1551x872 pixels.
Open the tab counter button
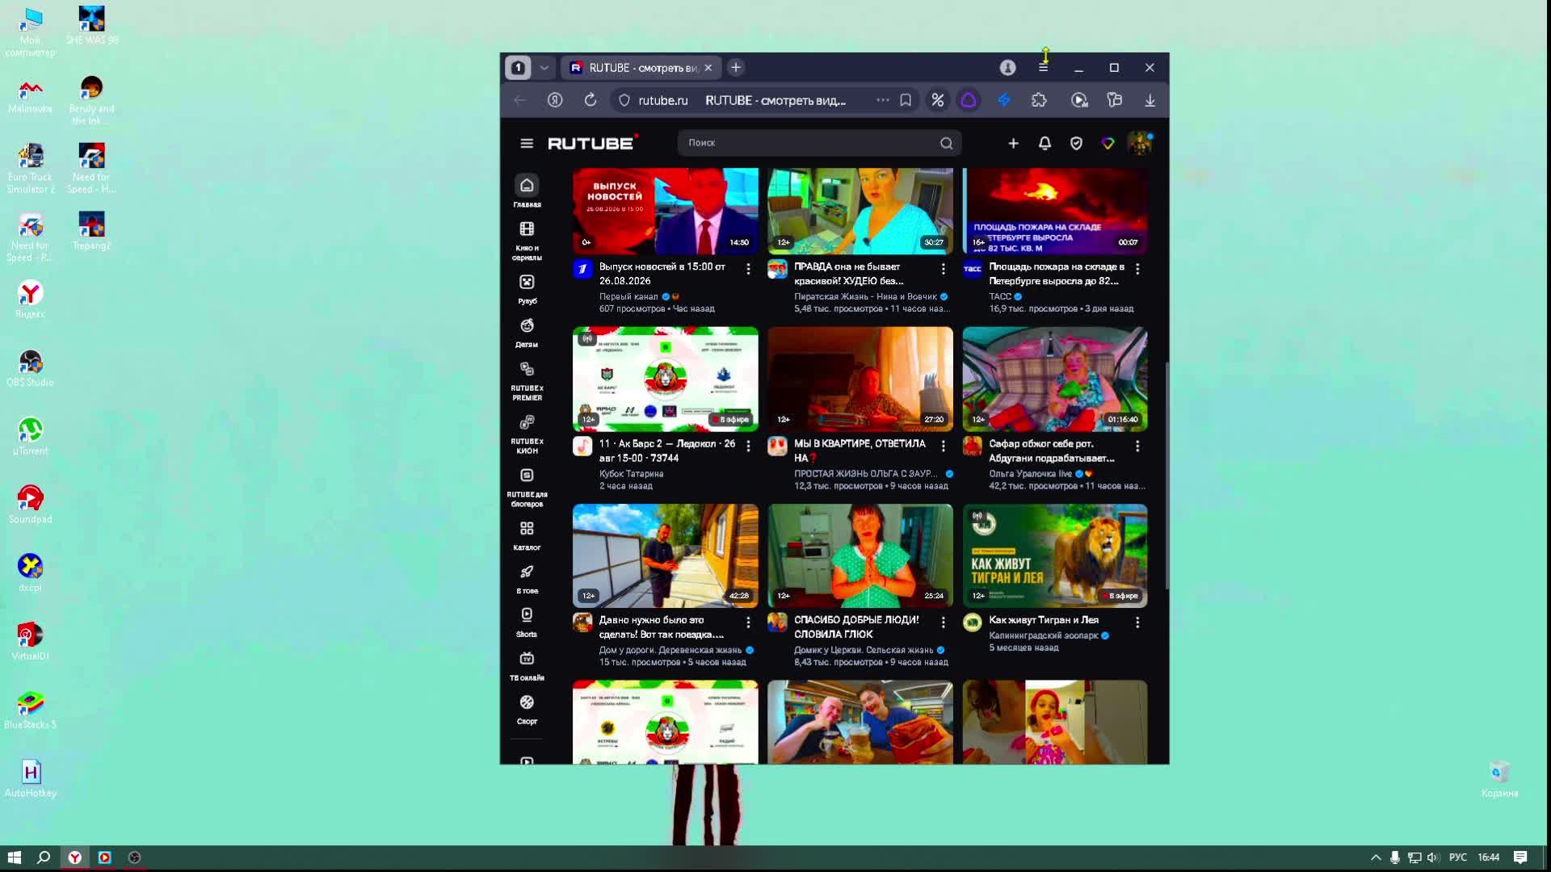519,68
